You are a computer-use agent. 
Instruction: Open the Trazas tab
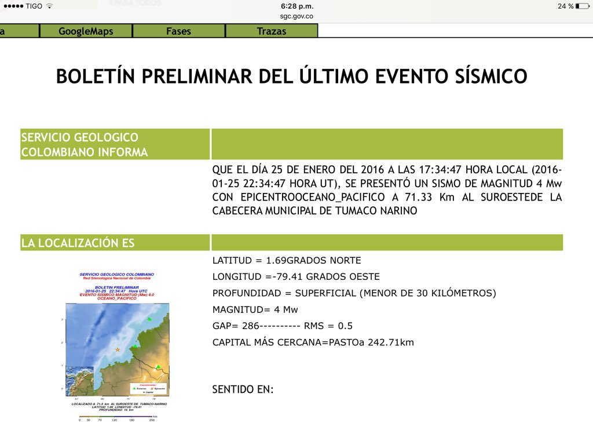tap(272, 31)
